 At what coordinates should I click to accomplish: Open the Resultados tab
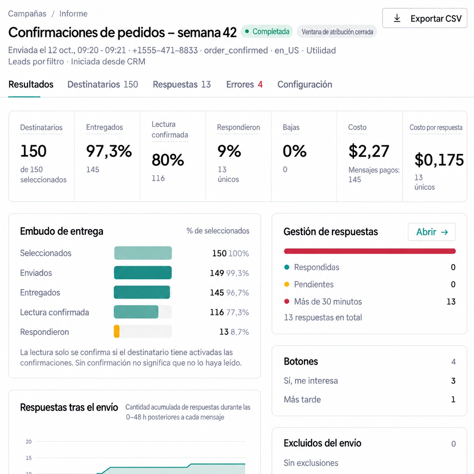point(31,84)
